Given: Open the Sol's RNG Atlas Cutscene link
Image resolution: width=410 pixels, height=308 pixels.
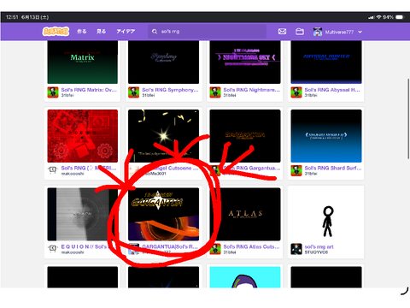Looking at the screenshot, I should coord(252,246).
